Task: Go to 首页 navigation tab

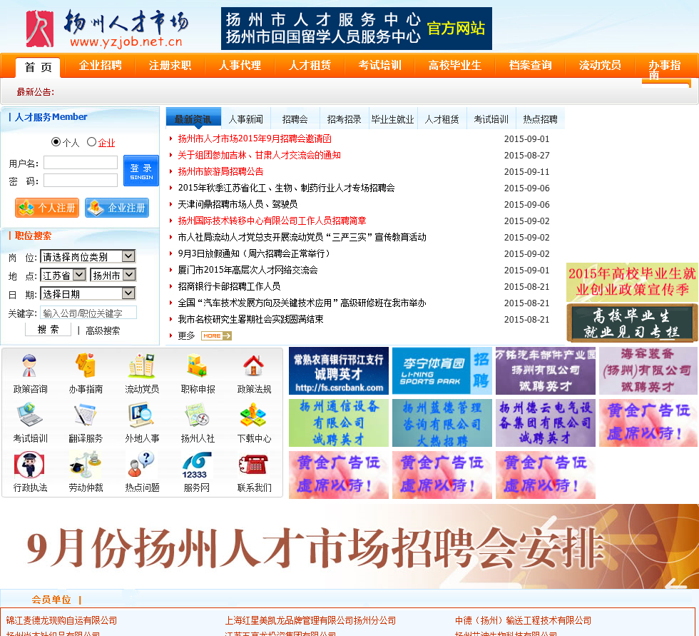Action: pyautogui.click(x=39, y=67)
